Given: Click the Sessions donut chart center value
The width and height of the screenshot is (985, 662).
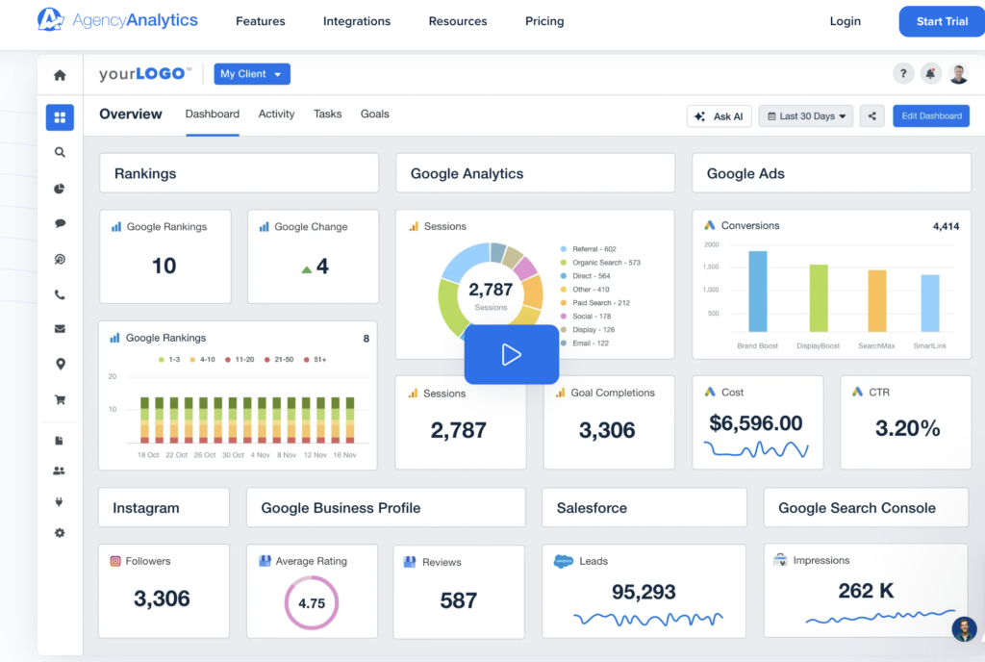Looking at the screenshot, I should pos(491,290).
